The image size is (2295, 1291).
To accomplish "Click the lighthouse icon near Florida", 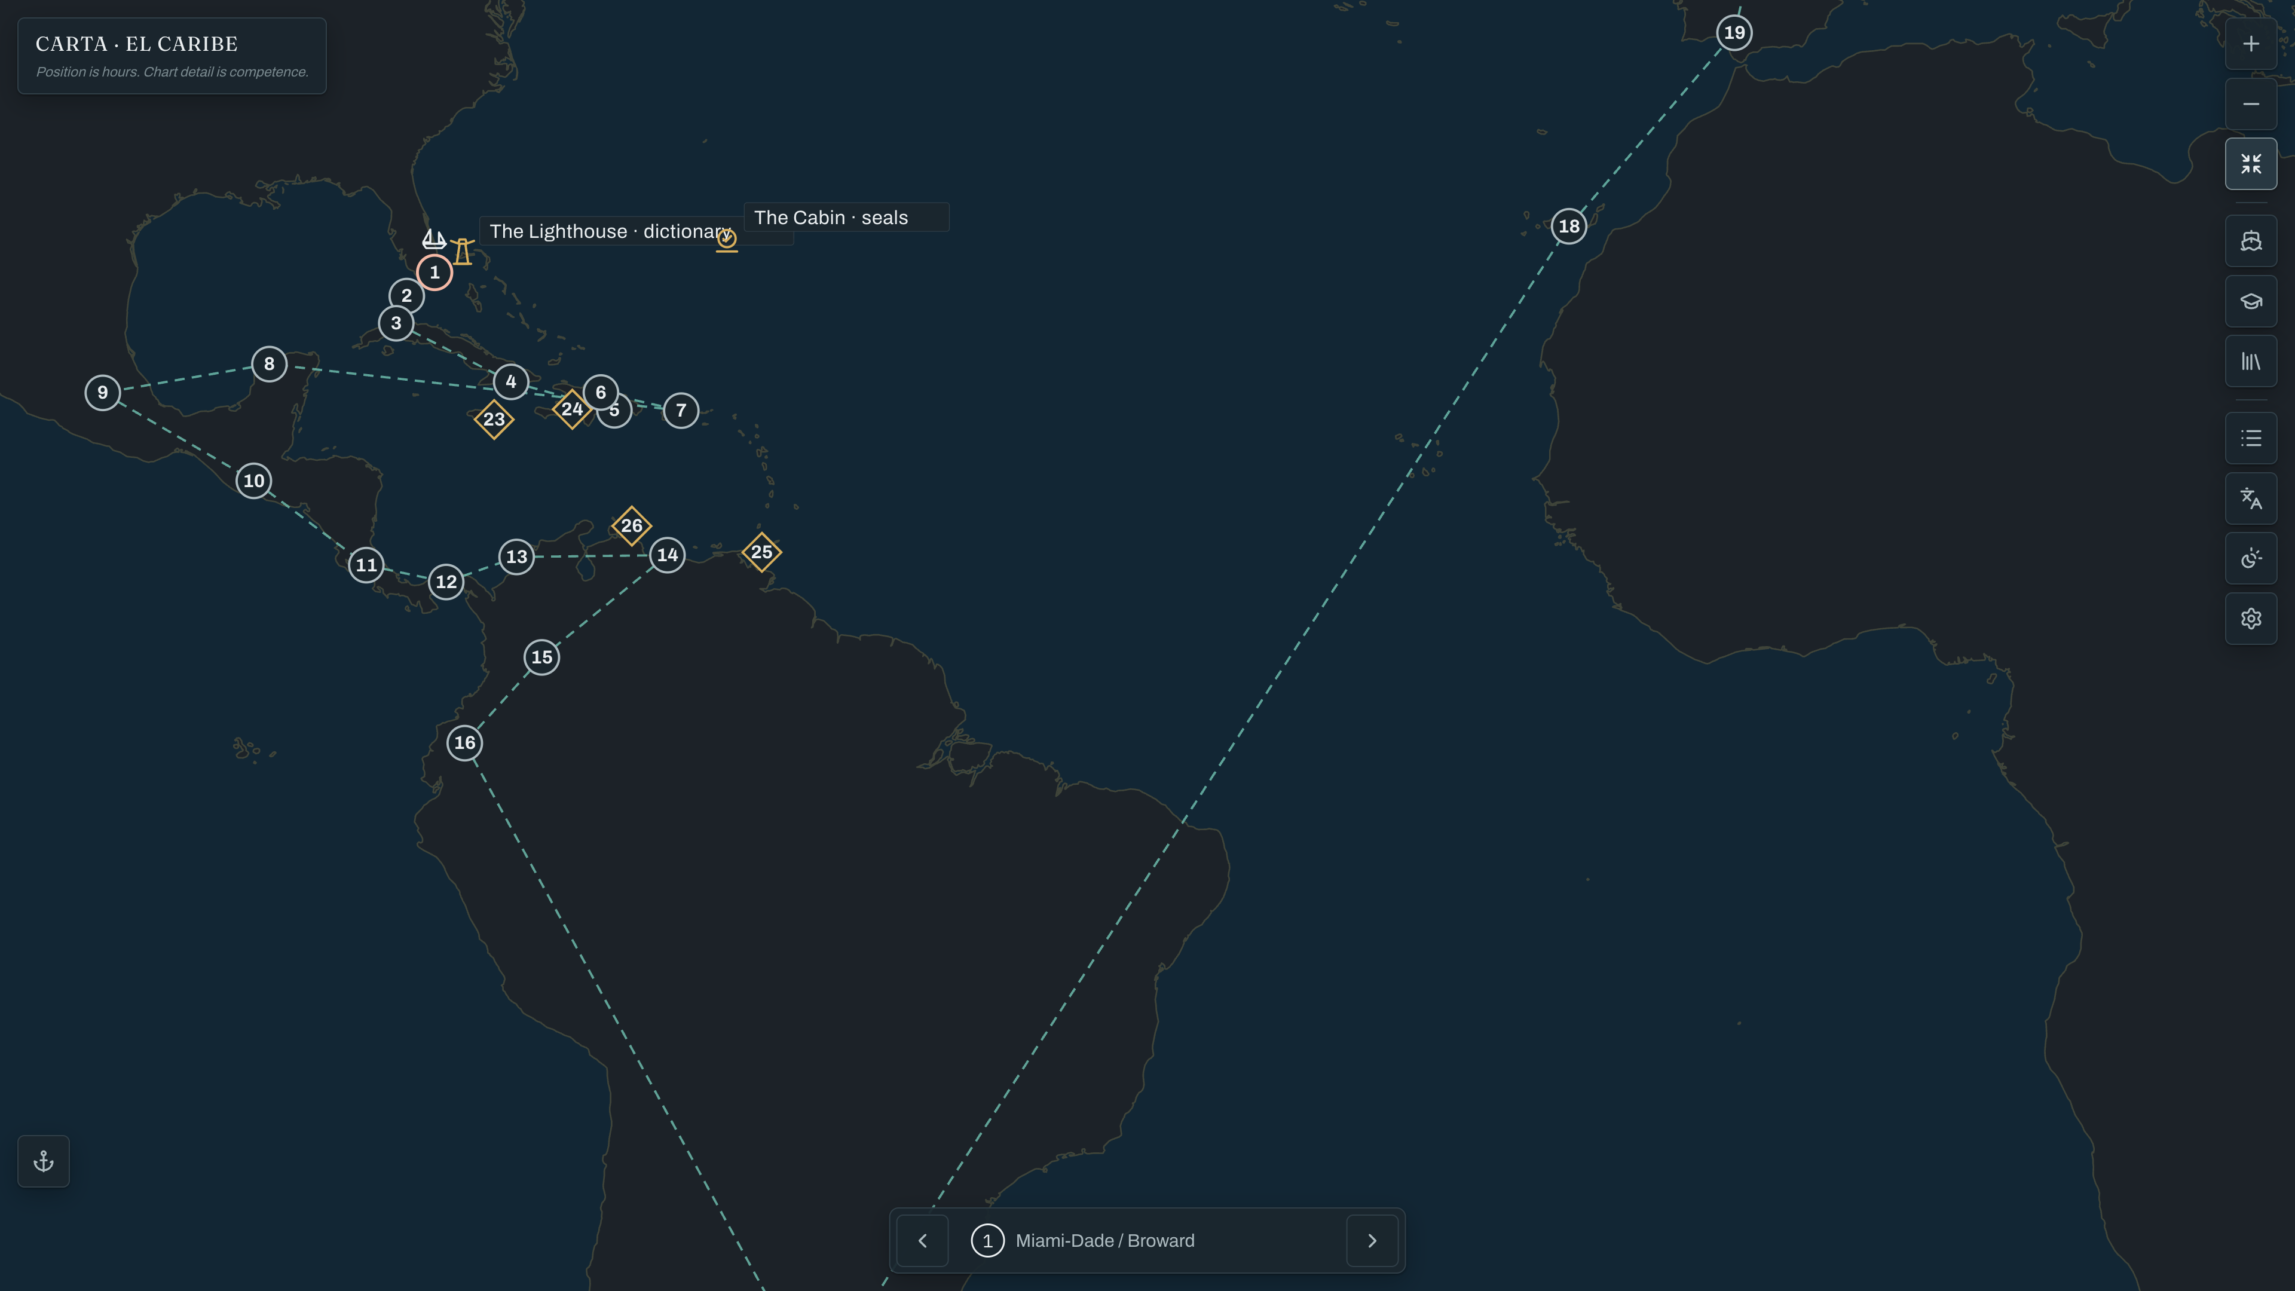I will coord(463,251).
